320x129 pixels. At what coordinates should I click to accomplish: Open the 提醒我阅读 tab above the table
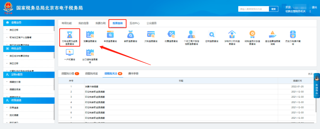(92, 74)
